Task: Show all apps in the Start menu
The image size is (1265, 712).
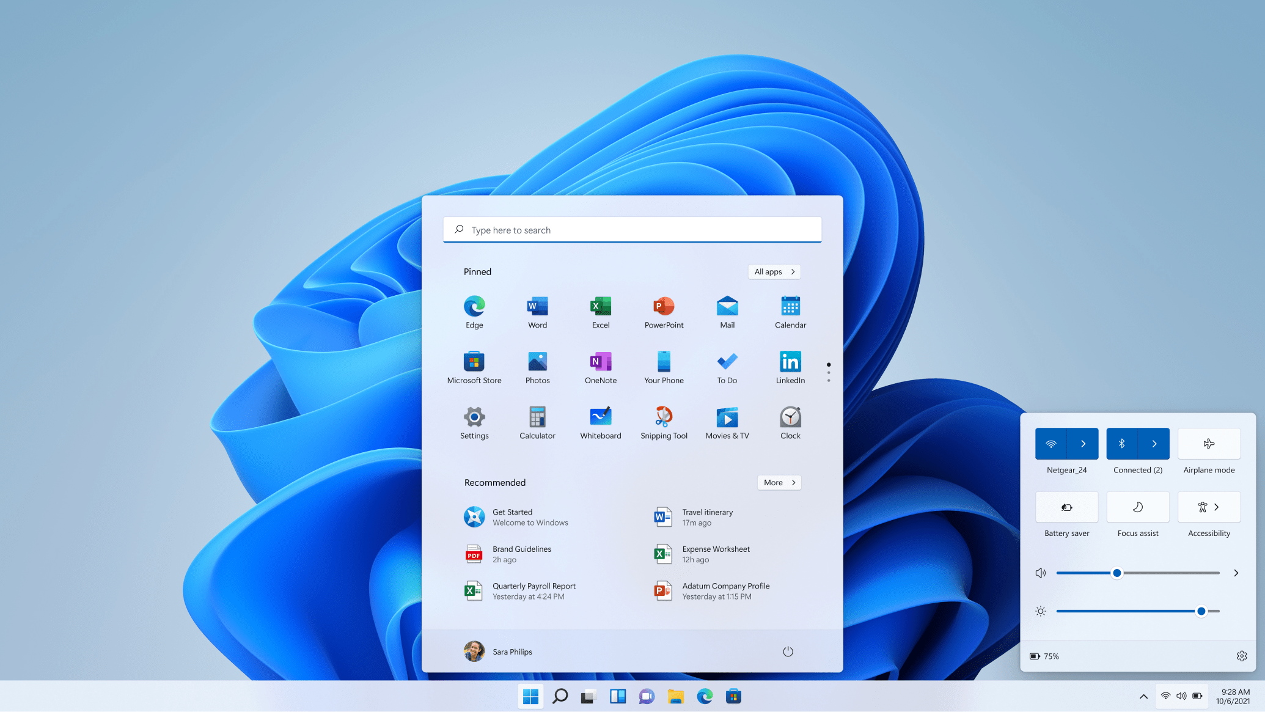Action: 774,271
